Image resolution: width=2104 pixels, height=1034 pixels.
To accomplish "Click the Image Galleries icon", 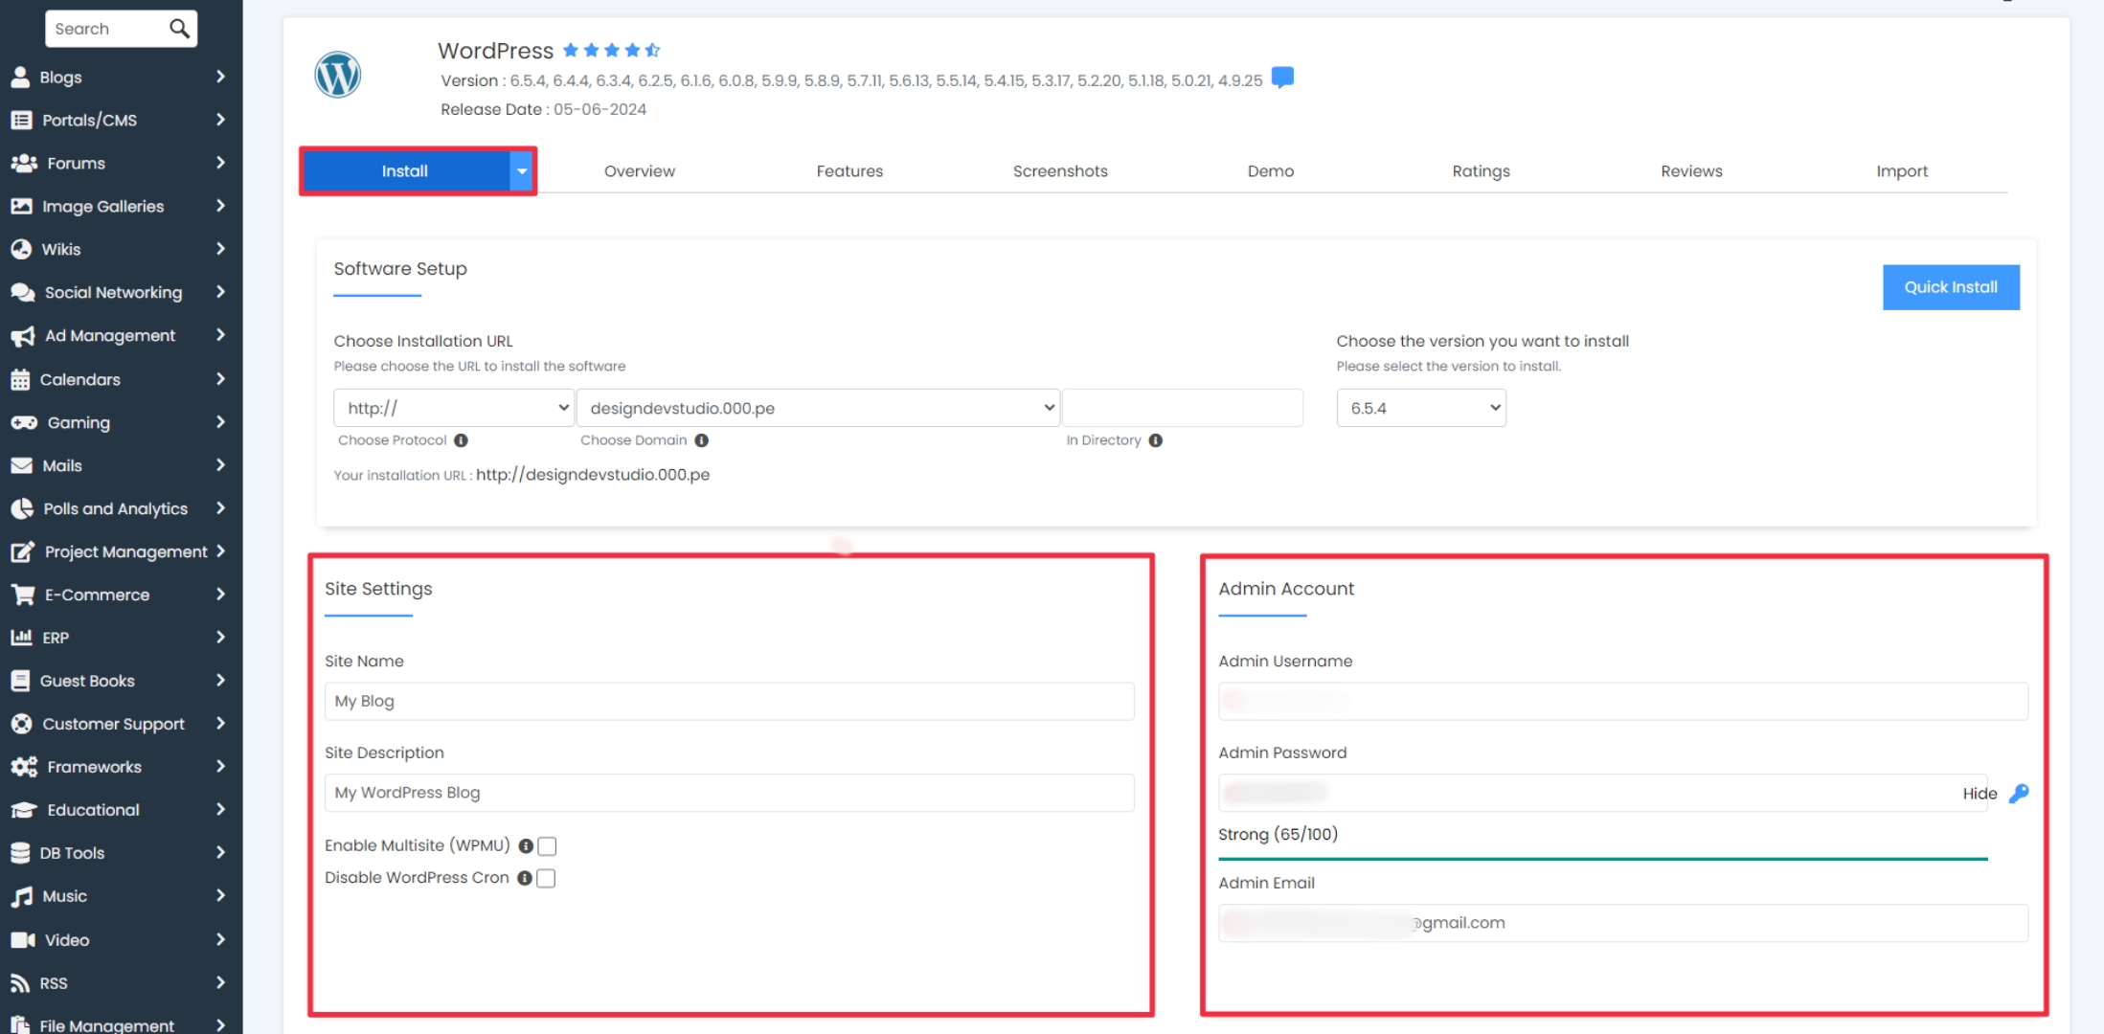I will pos(21,206).
